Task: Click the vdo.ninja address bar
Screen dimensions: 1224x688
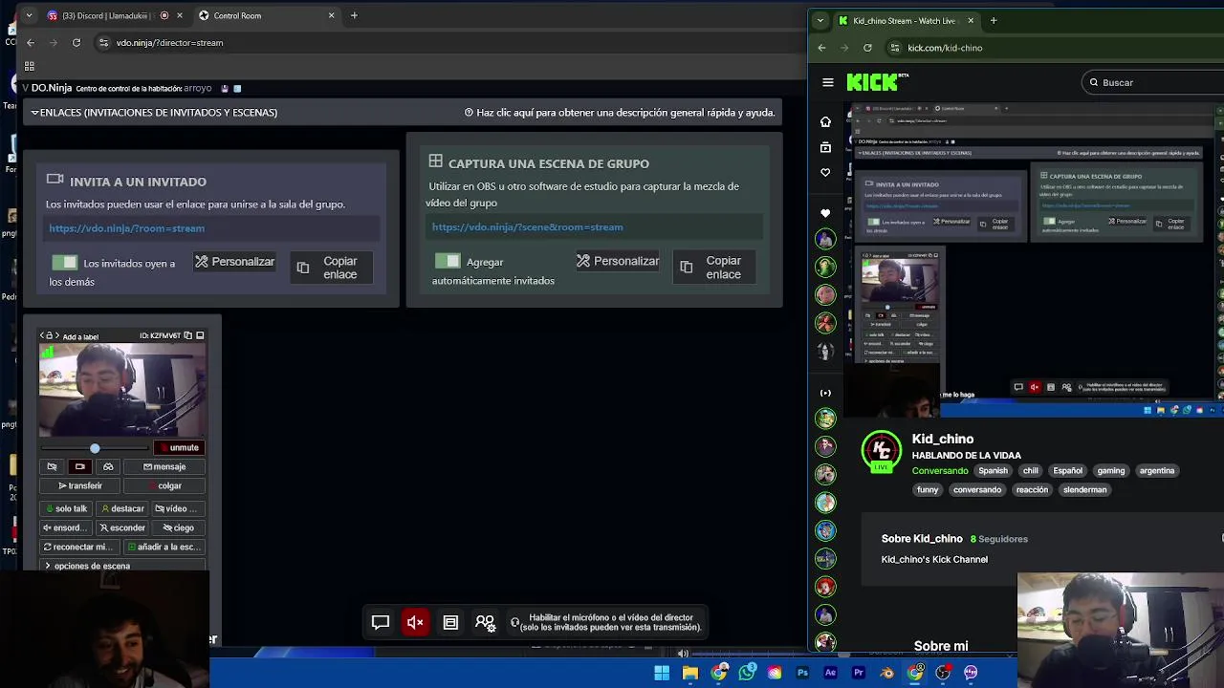Action: point(449,42)
